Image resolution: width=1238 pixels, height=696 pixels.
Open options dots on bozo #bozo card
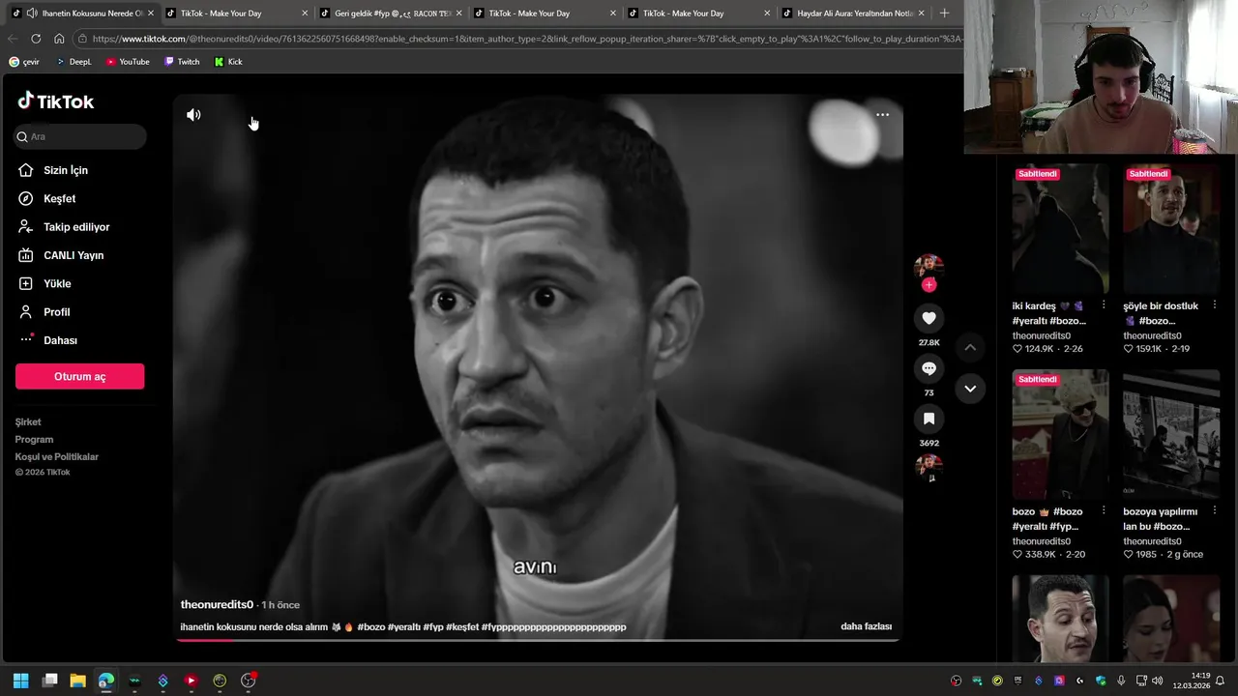click(x=1104, y=511)
